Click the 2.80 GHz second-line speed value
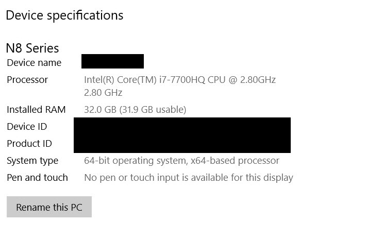The image size is (383, 239). coord(103,93)
